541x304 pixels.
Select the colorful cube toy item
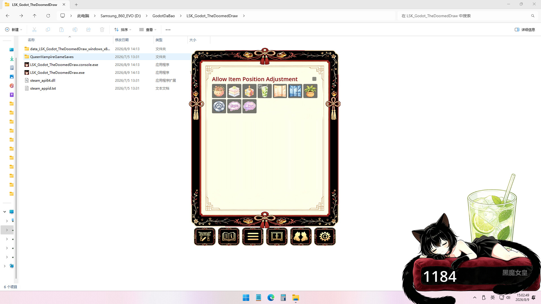coord(249,91)
